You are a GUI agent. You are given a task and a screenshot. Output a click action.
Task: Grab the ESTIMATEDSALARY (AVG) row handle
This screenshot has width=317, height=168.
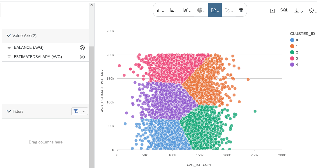pyautogui.click(x=9, y=57)
